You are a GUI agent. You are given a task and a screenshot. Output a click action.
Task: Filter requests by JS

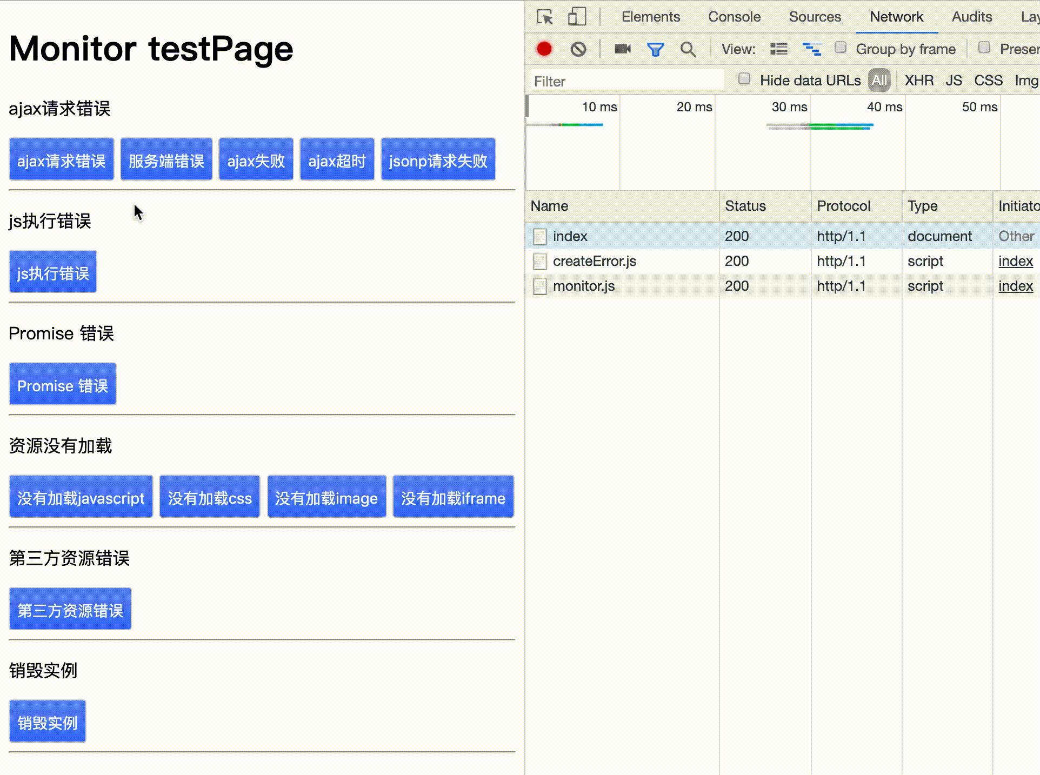954,81
